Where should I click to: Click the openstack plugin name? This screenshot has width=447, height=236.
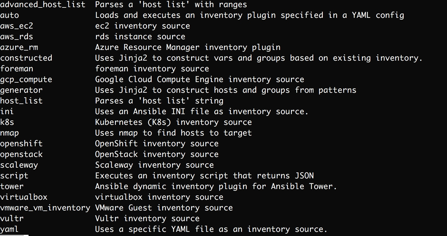coord(21,154)
